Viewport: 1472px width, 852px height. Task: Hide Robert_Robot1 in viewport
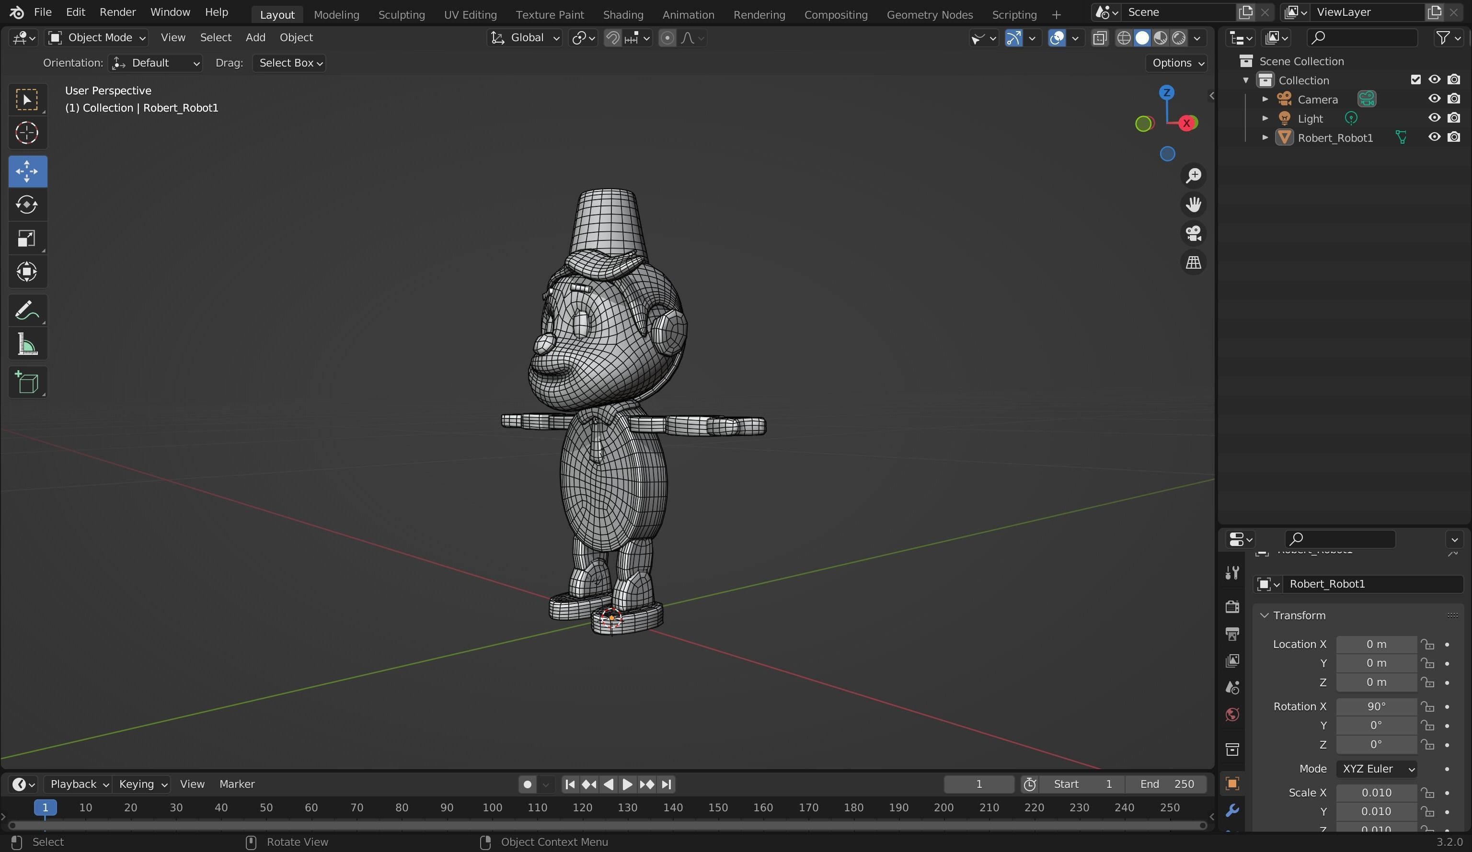(x=1434, y=137)
